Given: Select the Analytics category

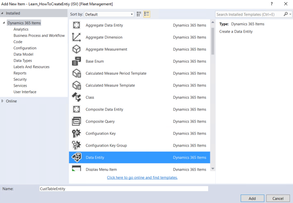Looking at the screenshot, I should pos(21,29).
